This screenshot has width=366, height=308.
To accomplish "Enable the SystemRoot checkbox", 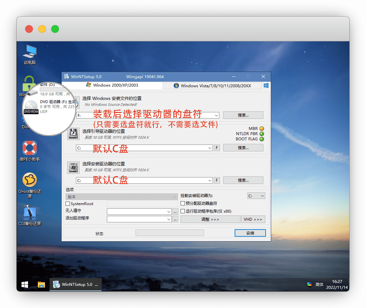I will 68,204.
